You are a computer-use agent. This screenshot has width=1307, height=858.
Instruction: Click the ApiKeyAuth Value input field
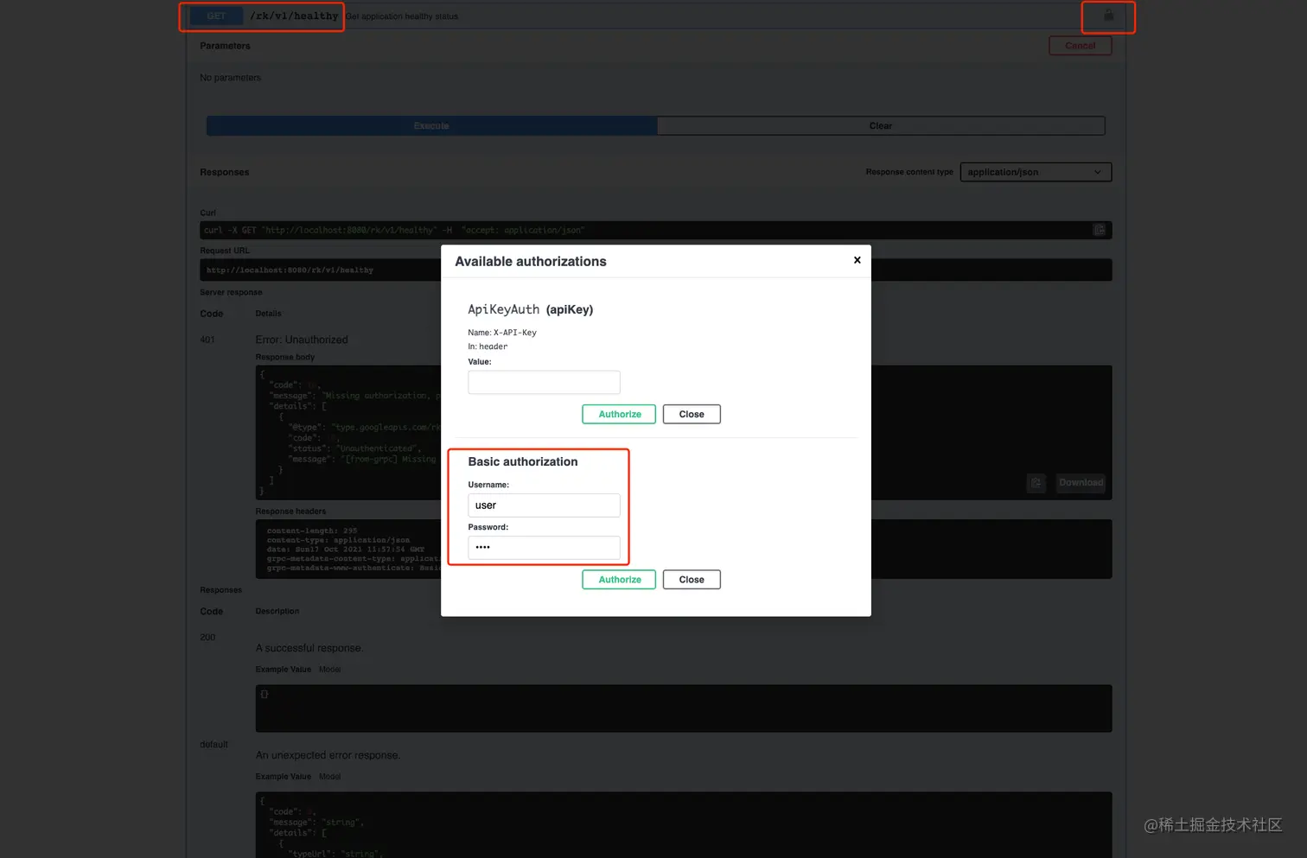(x=544, y=382)
